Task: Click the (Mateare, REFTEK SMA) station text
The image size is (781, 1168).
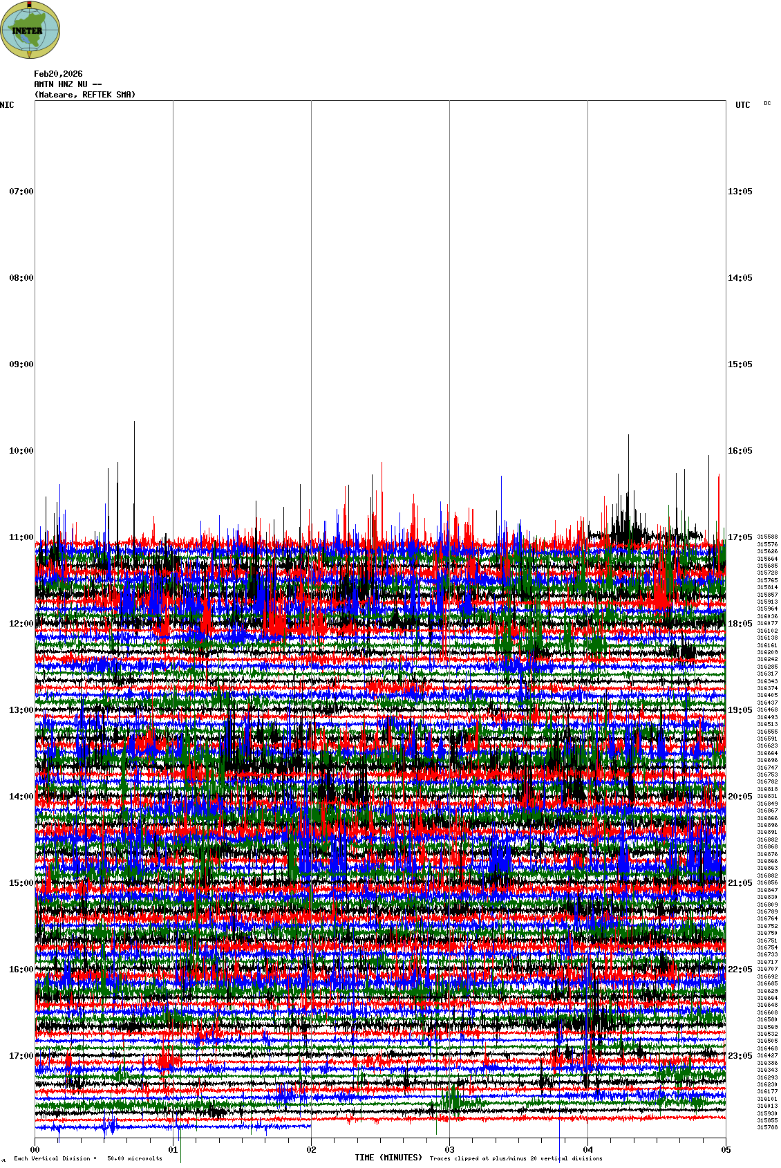Action: tap(84, 95)
